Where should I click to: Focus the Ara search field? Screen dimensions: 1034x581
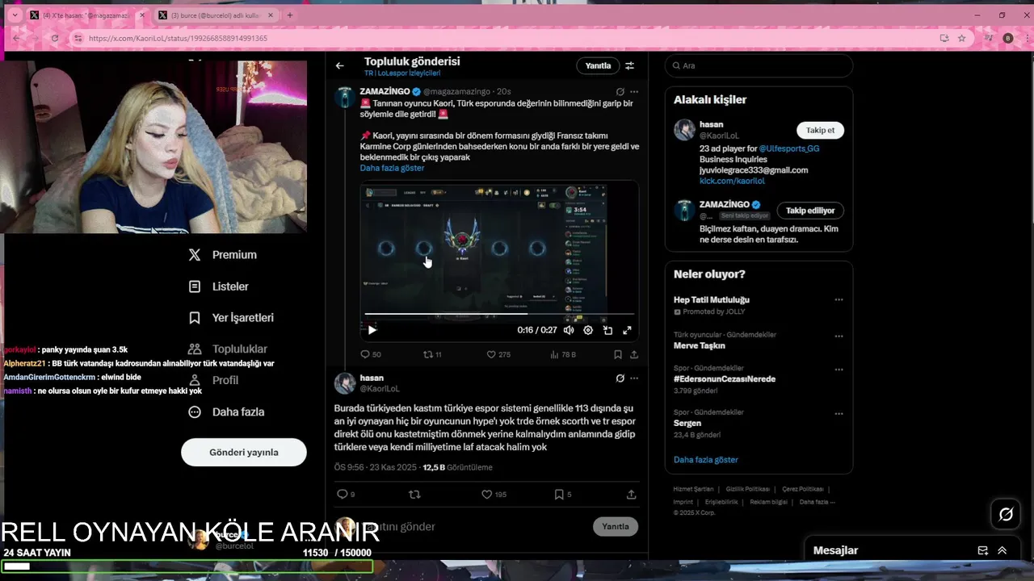(x=759, y=65)
